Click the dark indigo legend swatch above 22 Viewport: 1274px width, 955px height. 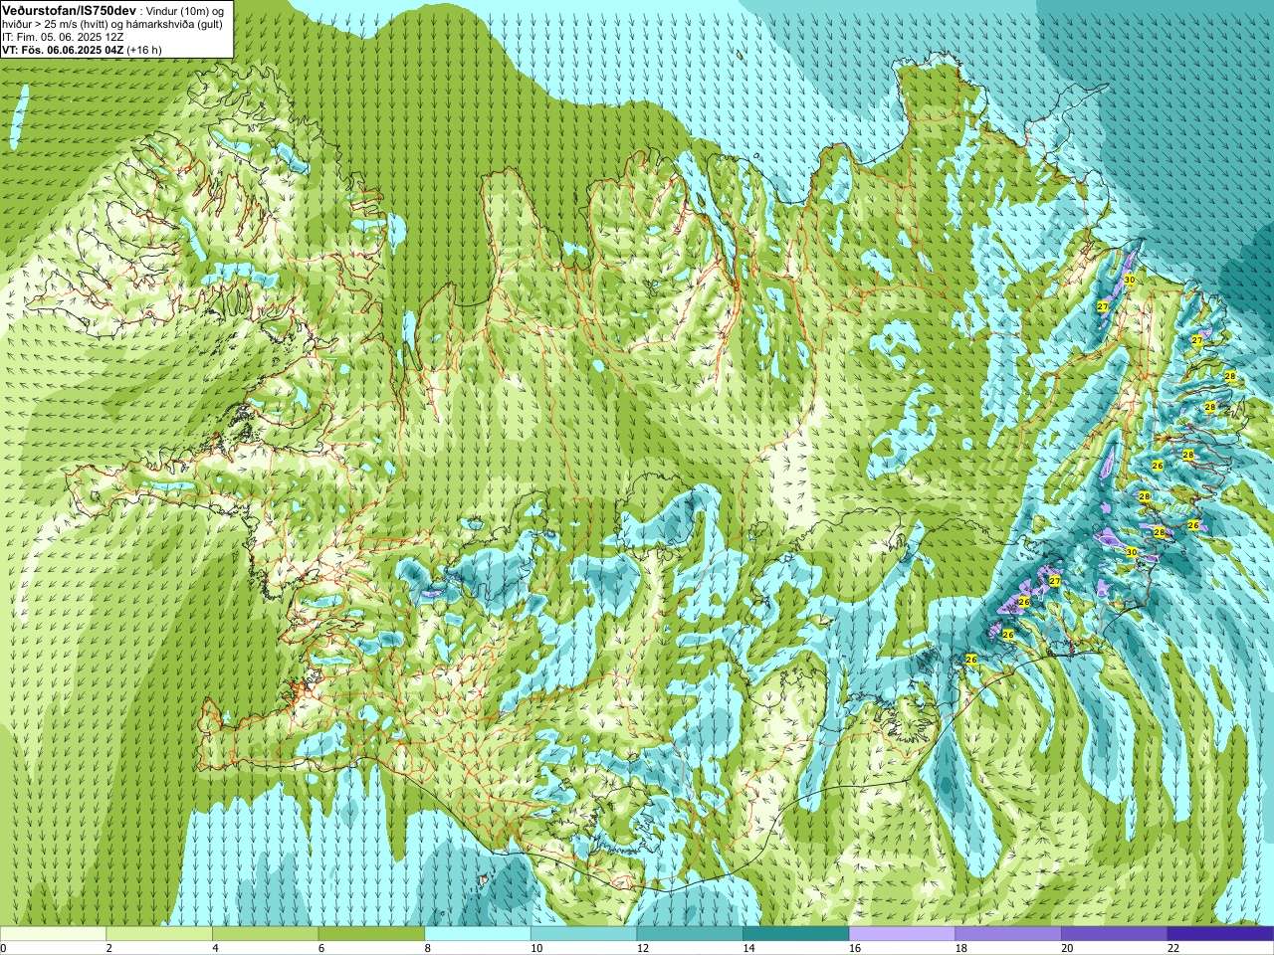(x=1220, y=934)
